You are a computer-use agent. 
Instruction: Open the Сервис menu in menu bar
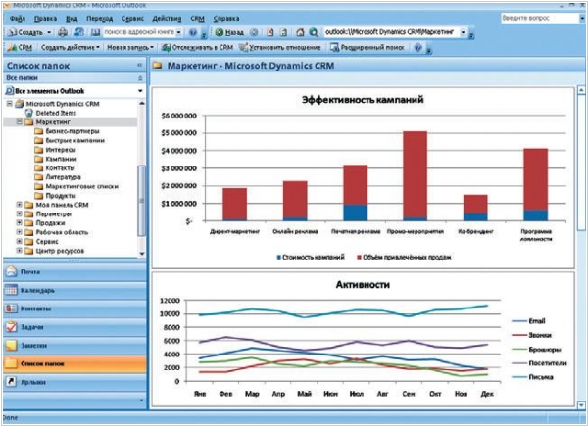point(132,19)
